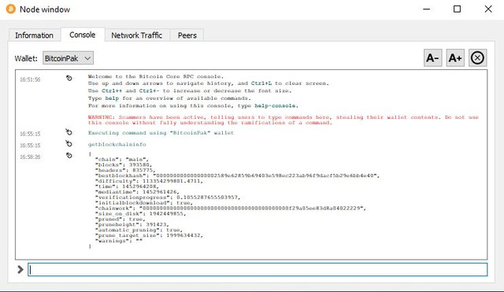Viewport: 504px width, 292px height.
Task: Click the 'help-console' text in welcome message
Action: pos(275,105)
